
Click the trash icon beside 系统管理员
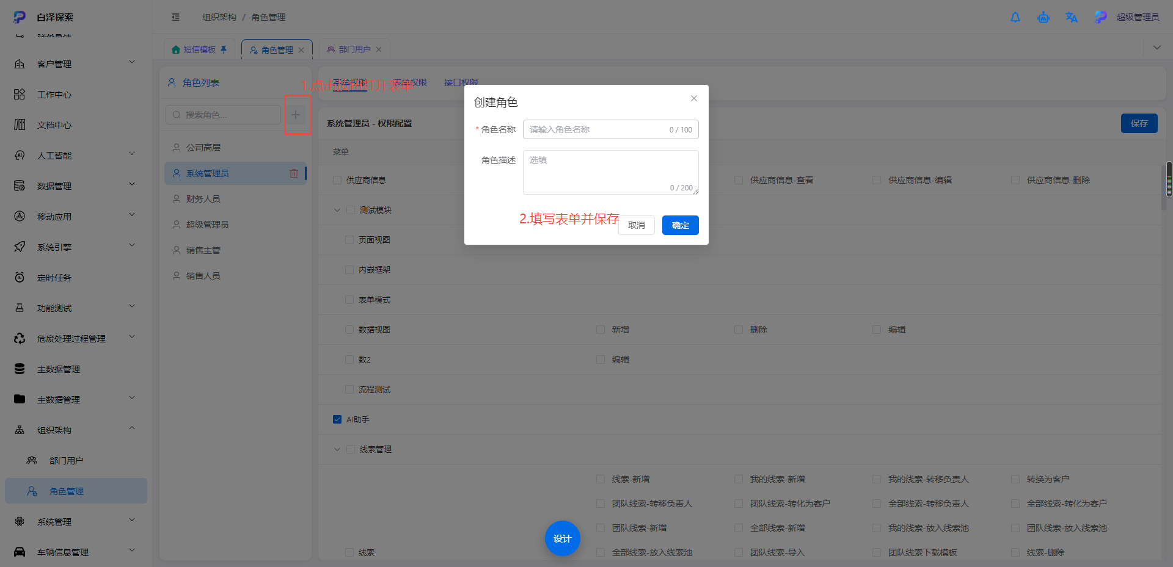coord(294,173)
